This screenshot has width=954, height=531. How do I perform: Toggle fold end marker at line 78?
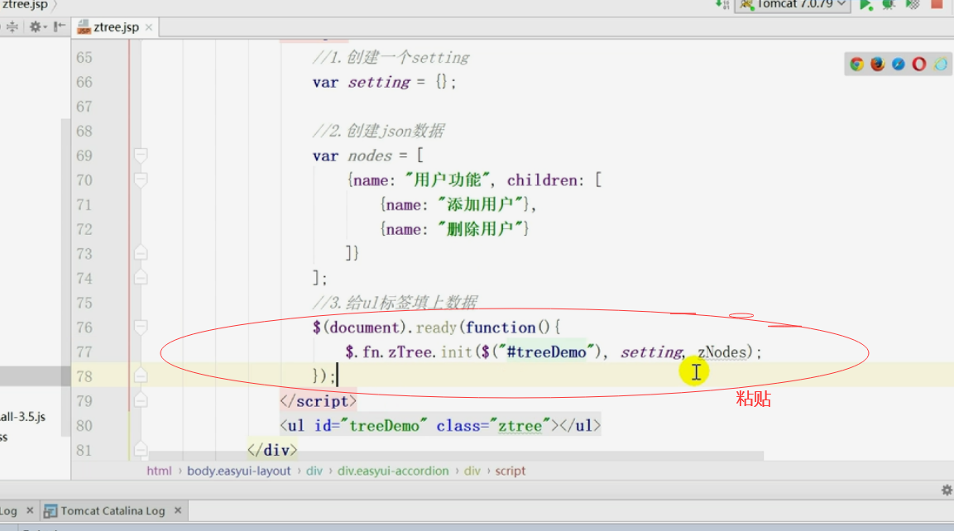tap(141, 376)
